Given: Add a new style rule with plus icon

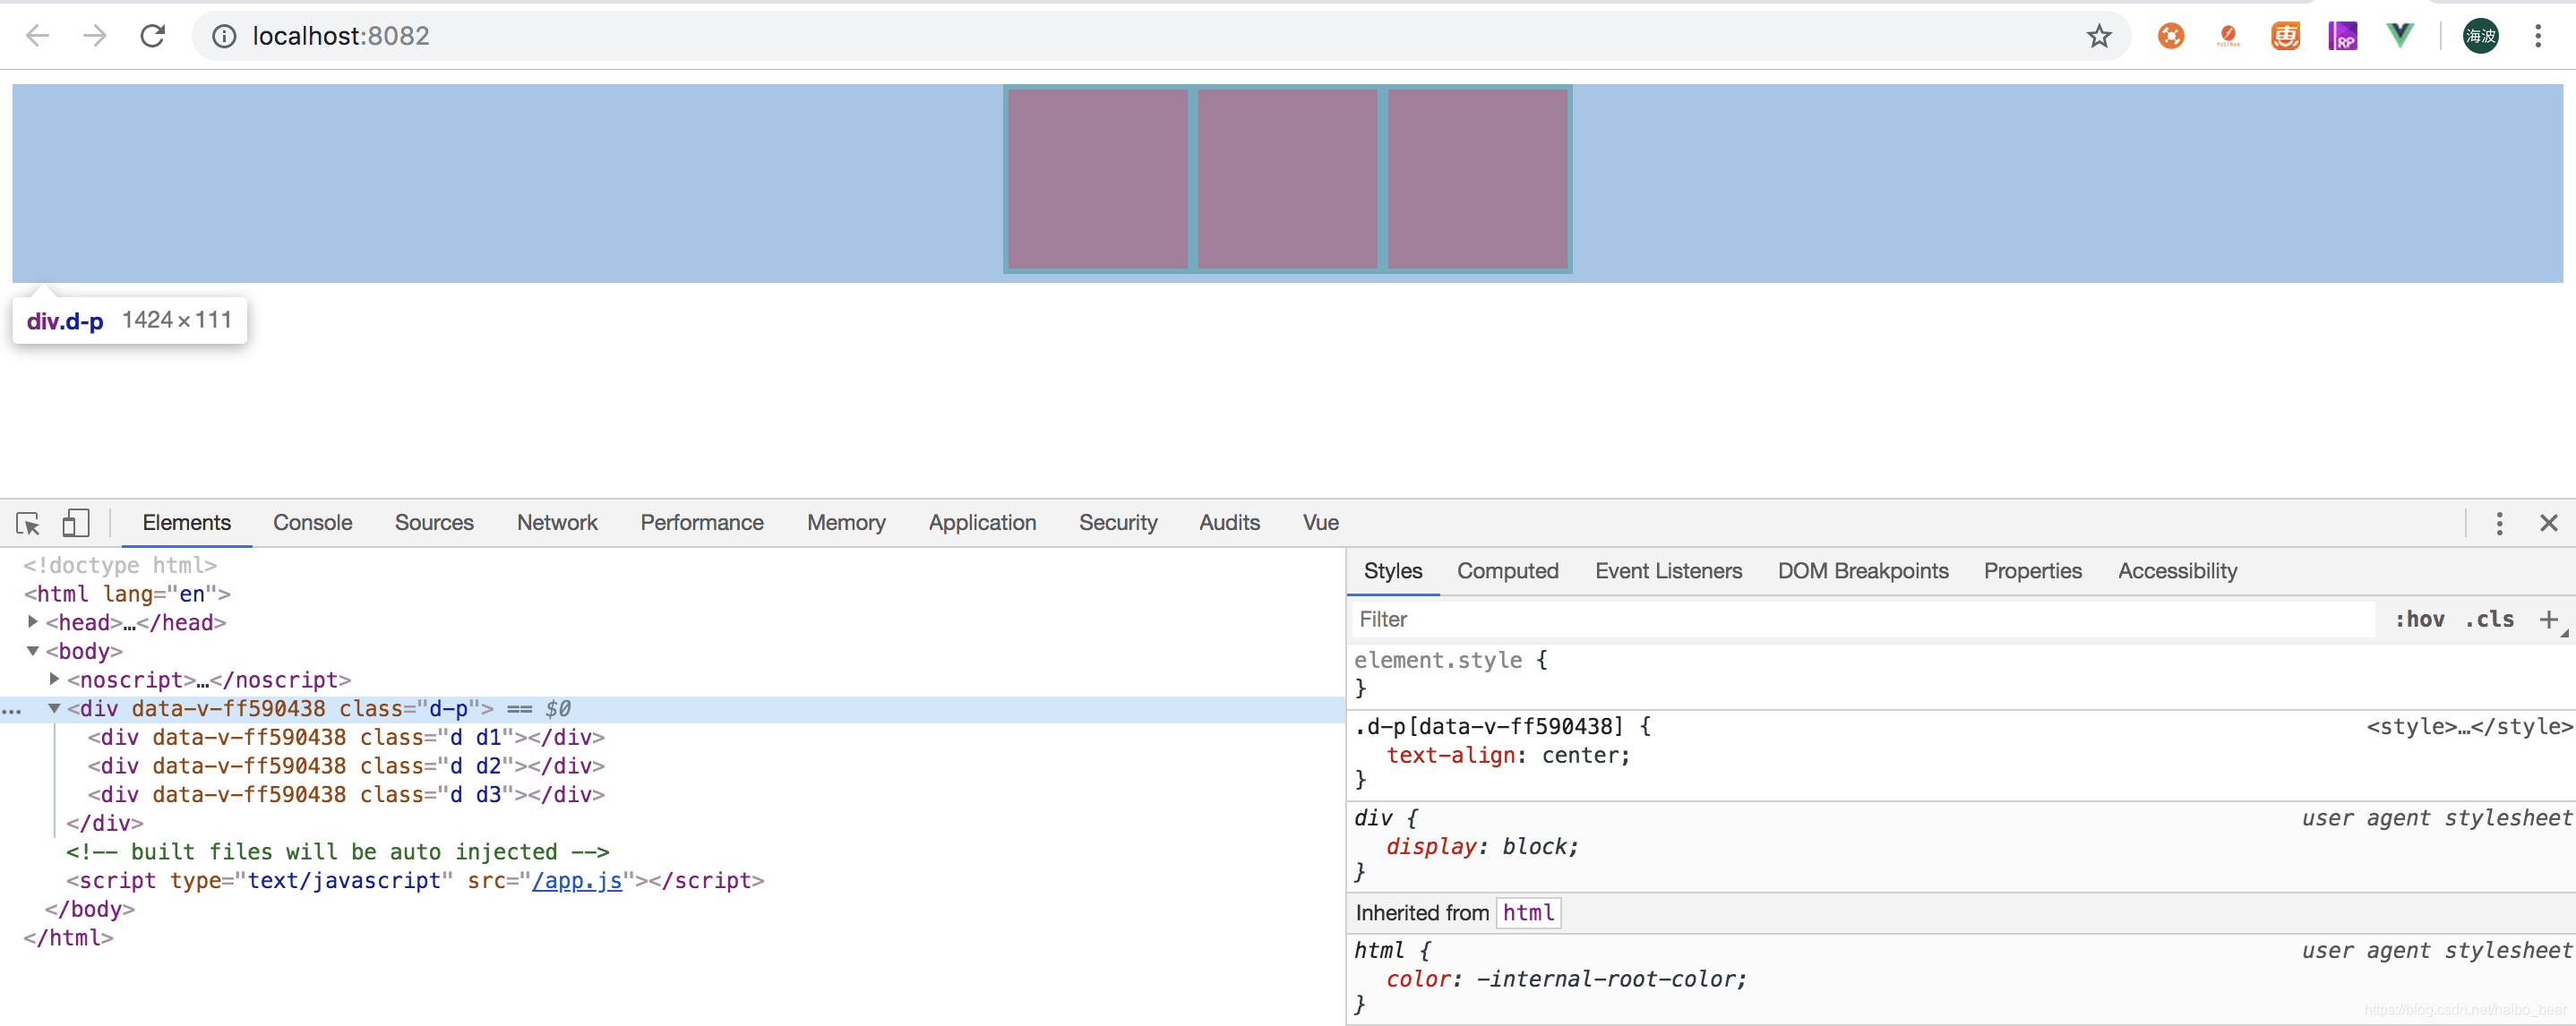Looking at the screenshot, I should [x=2548, y=619].
